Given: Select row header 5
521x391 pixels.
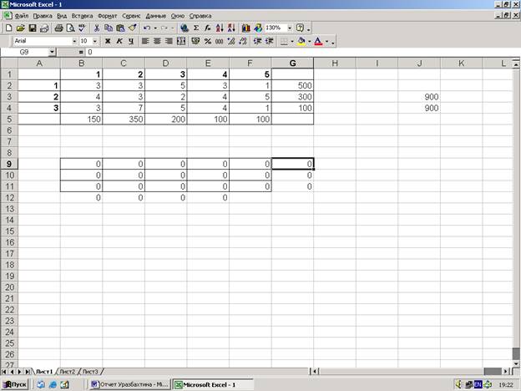Looking at the screenshot, I should 9,119.
